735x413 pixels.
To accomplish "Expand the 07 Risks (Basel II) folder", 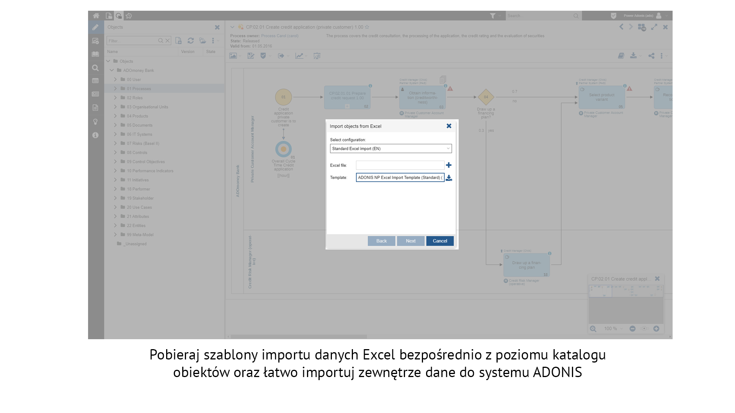I will click(115, 143).
